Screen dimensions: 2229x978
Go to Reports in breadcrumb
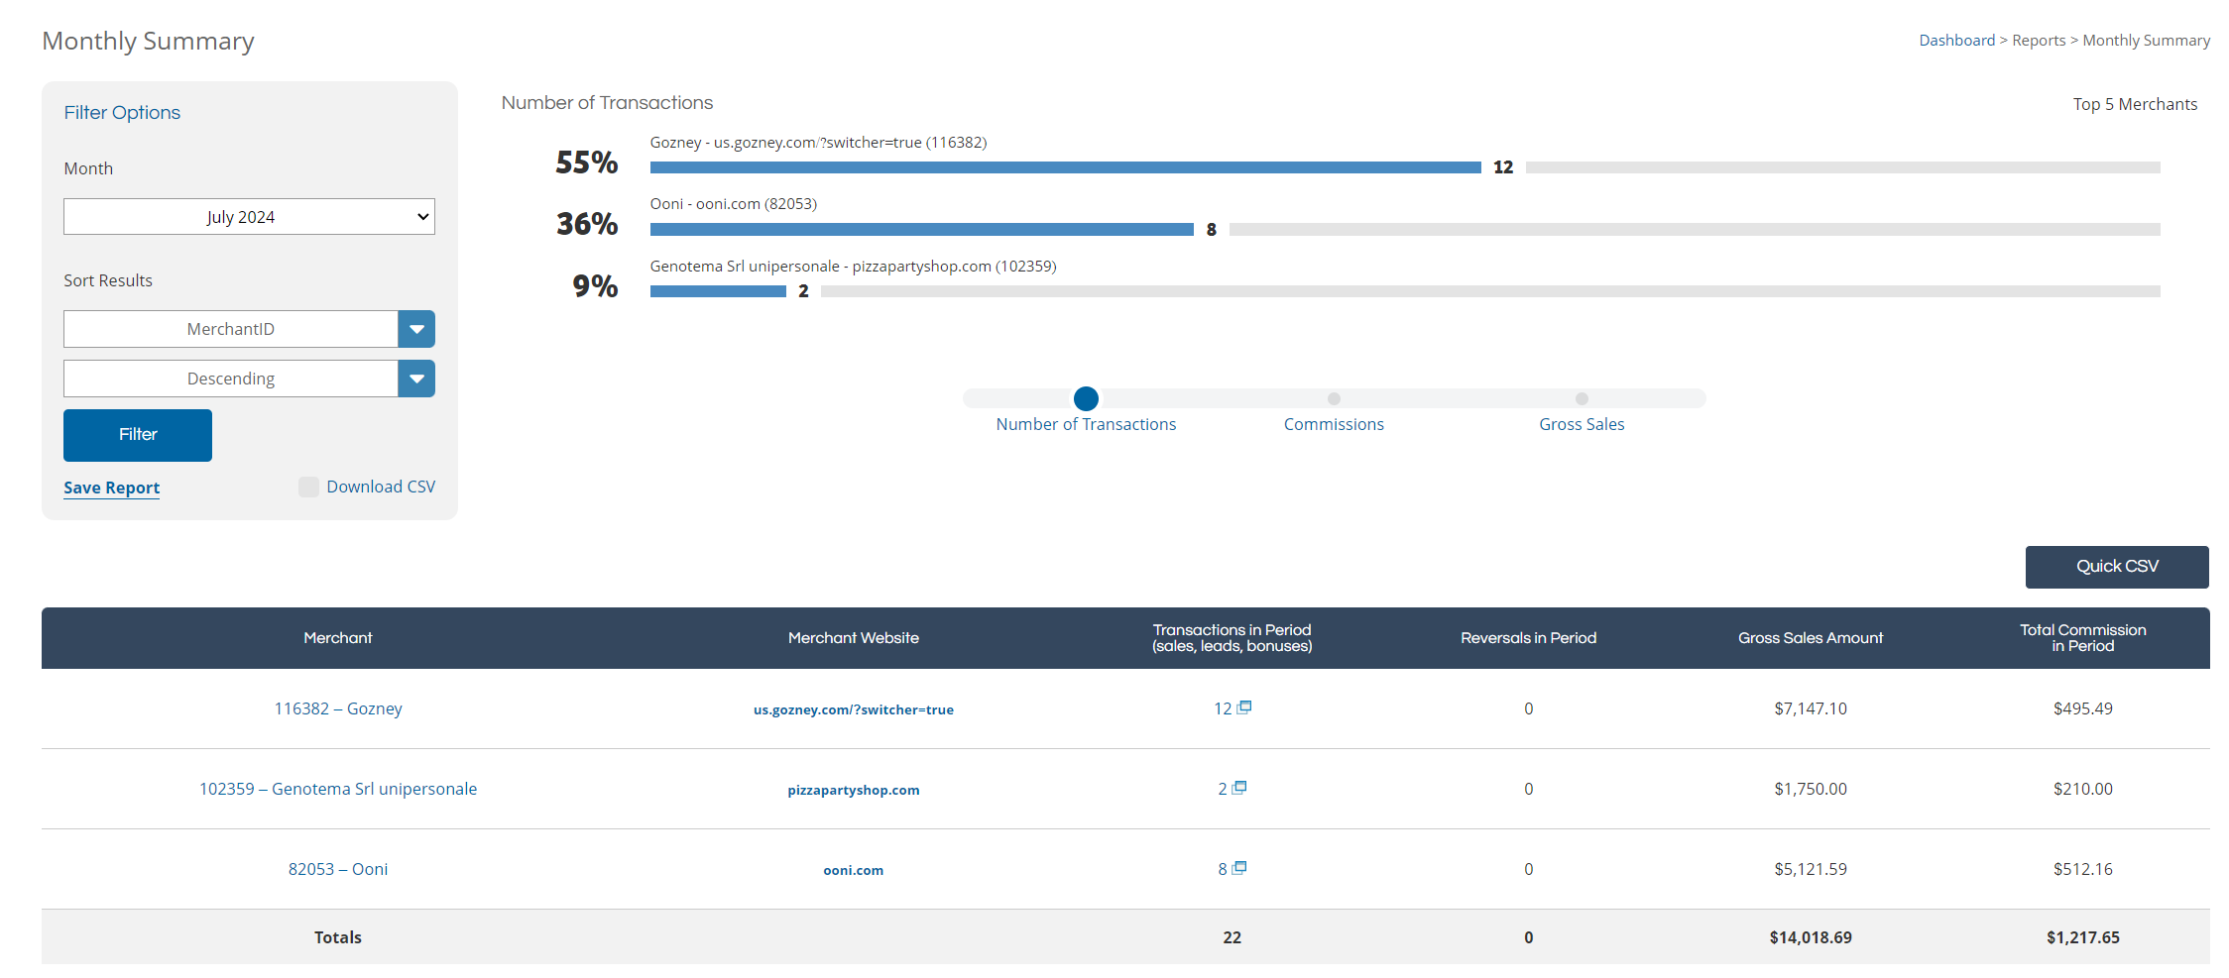click(x=2039, y=41)
